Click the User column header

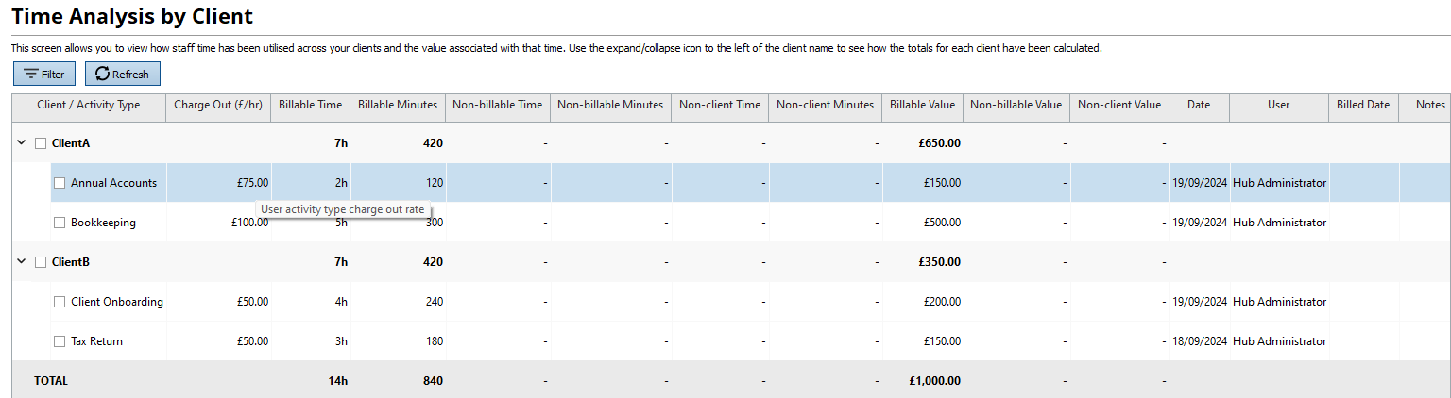tap(1278, 105)
